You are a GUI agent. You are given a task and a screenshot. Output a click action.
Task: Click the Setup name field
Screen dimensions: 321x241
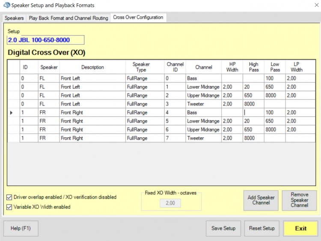point(46,40)
